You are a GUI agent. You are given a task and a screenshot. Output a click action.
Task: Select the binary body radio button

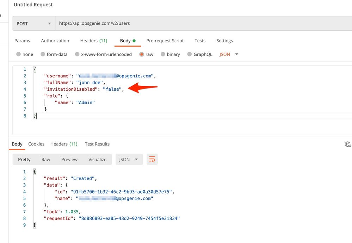tap(163, 54)
